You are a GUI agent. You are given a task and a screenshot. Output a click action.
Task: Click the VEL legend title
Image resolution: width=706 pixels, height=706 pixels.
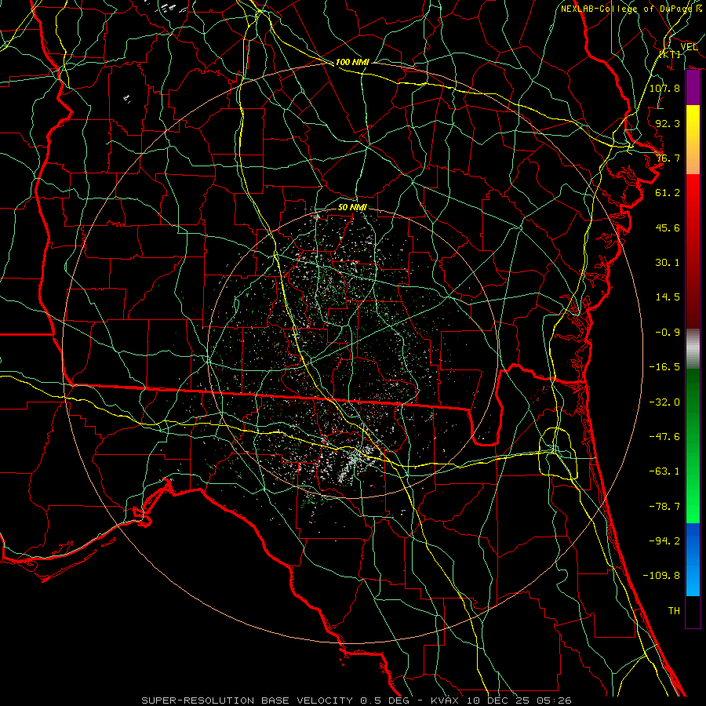click(689, 46)
